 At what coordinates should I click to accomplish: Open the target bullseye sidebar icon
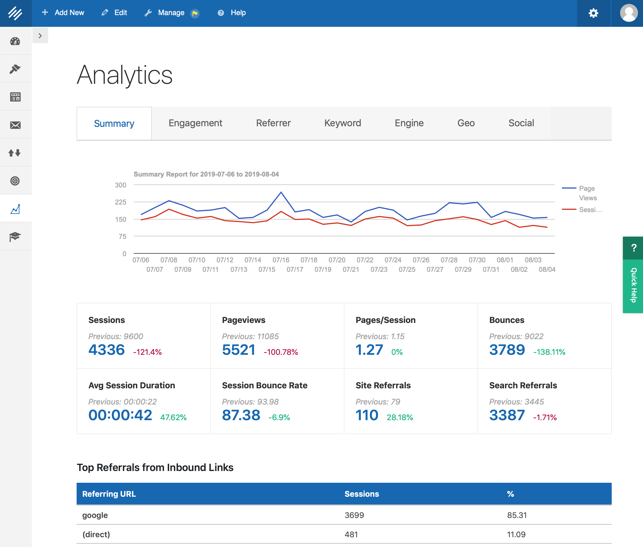pyautogui.click(x=15, y=181)
